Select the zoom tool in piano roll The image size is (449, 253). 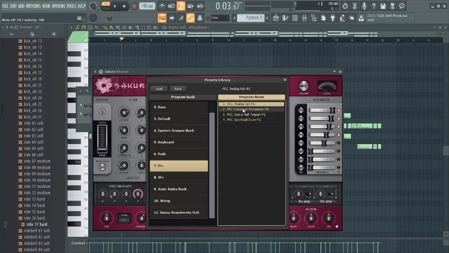149,27
